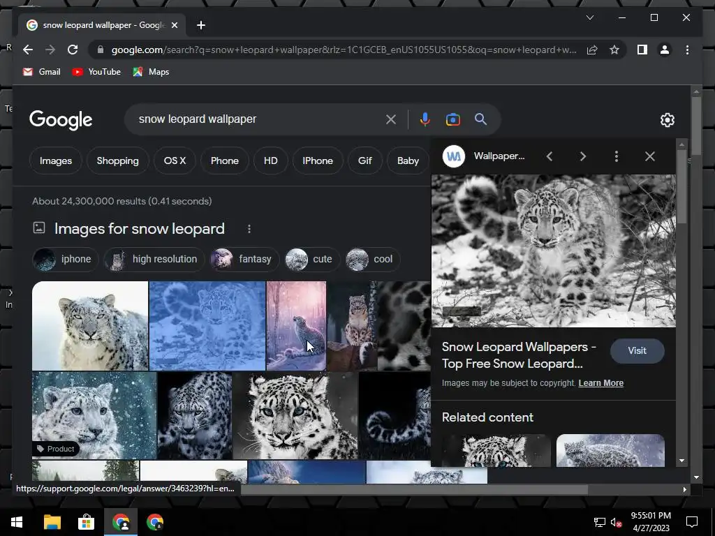Viewport: 715px width, 536px height.
Task: Open second Related content snowy thumbnail
Action: pos(610,450)
